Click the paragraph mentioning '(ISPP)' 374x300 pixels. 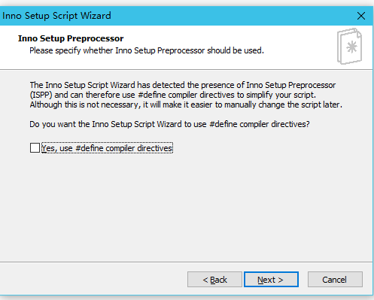coord(186,95)
